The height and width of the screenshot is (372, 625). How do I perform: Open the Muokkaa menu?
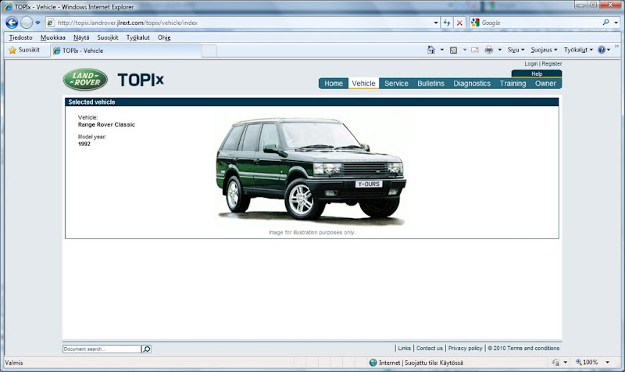(x=52, y=38)
